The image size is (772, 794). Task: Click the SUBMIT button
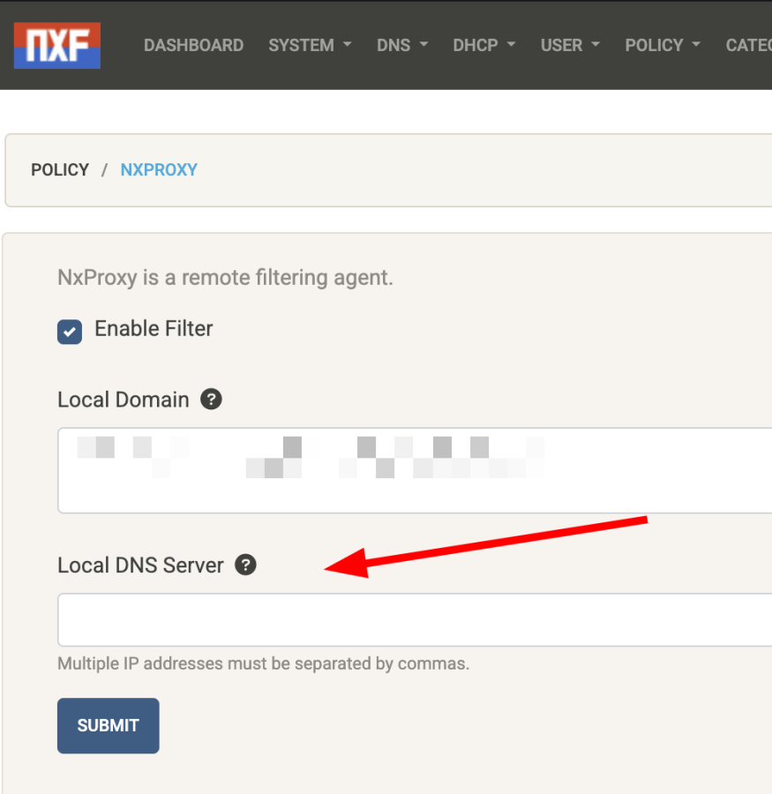(109, 726)
